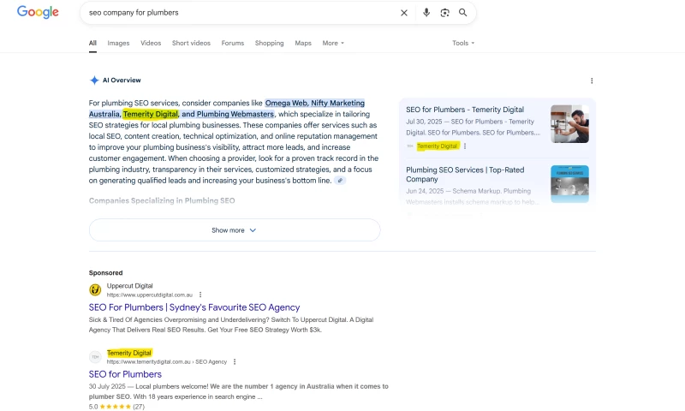The height and width of the screenshot is (411, 685).
Task: Click the magnifying glass search button
Action: pyautogui.click(x=463, y=13)
